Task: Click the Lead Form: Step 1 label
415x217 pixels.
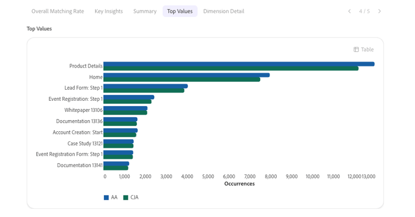Action: coord(84,88)
